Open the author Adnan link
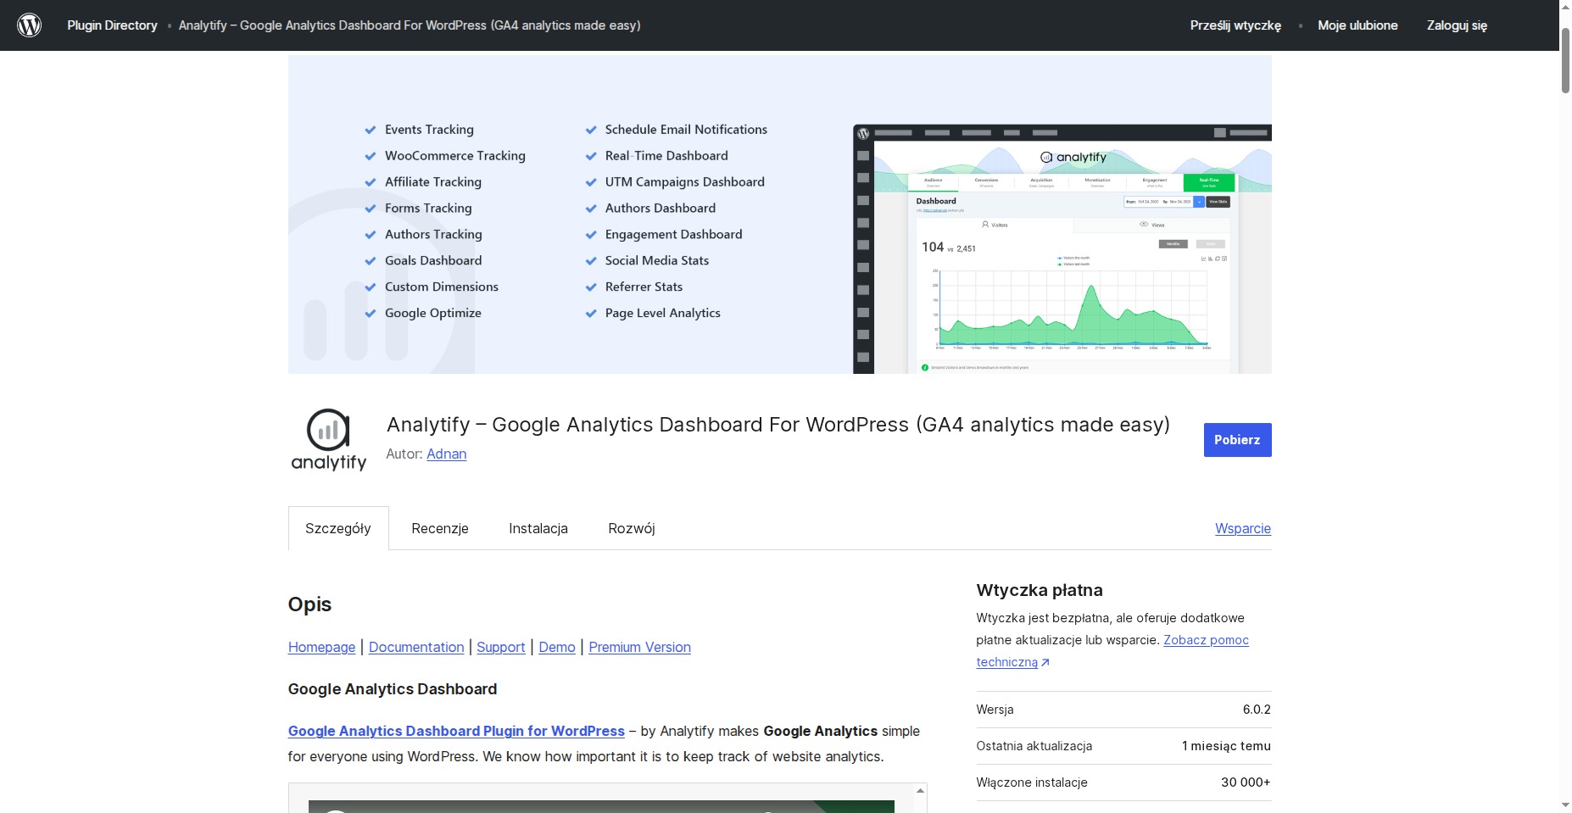This screenshot has width=1572, height=813. [447, 454]
